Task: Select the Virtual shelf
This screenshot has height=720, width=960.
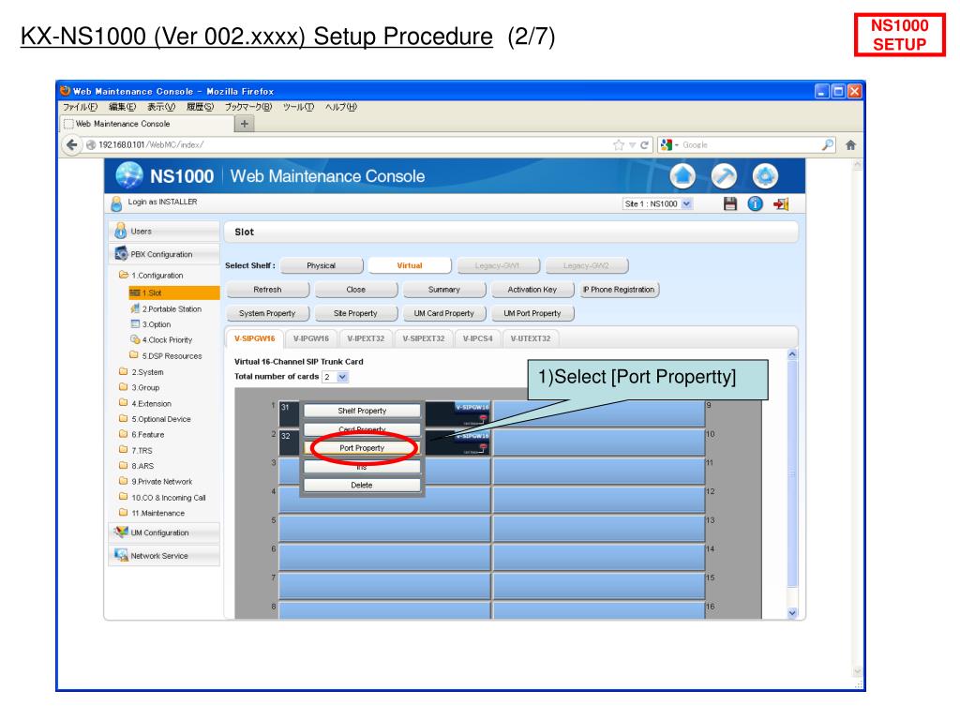Action: click(x=410, y=265)
